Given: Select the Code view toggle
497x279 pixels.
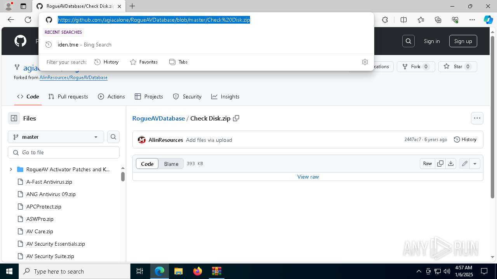Looking at the screenshot, I should click(147, 164).
